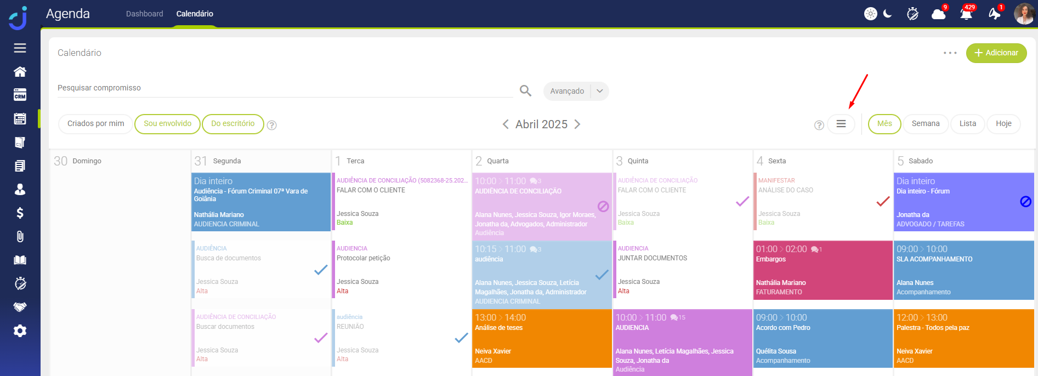1038x376 pixels.
Task: Toggle the 'Sou envolvido' filter
Action: point(167,124)
